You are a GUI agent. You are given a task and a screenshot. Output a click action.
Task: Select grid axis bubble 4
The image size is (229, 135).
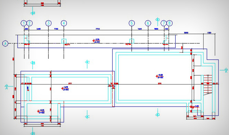pos(64,23)
